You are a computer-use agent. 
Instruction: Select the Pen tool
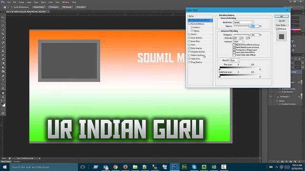(x=3, y=76)
